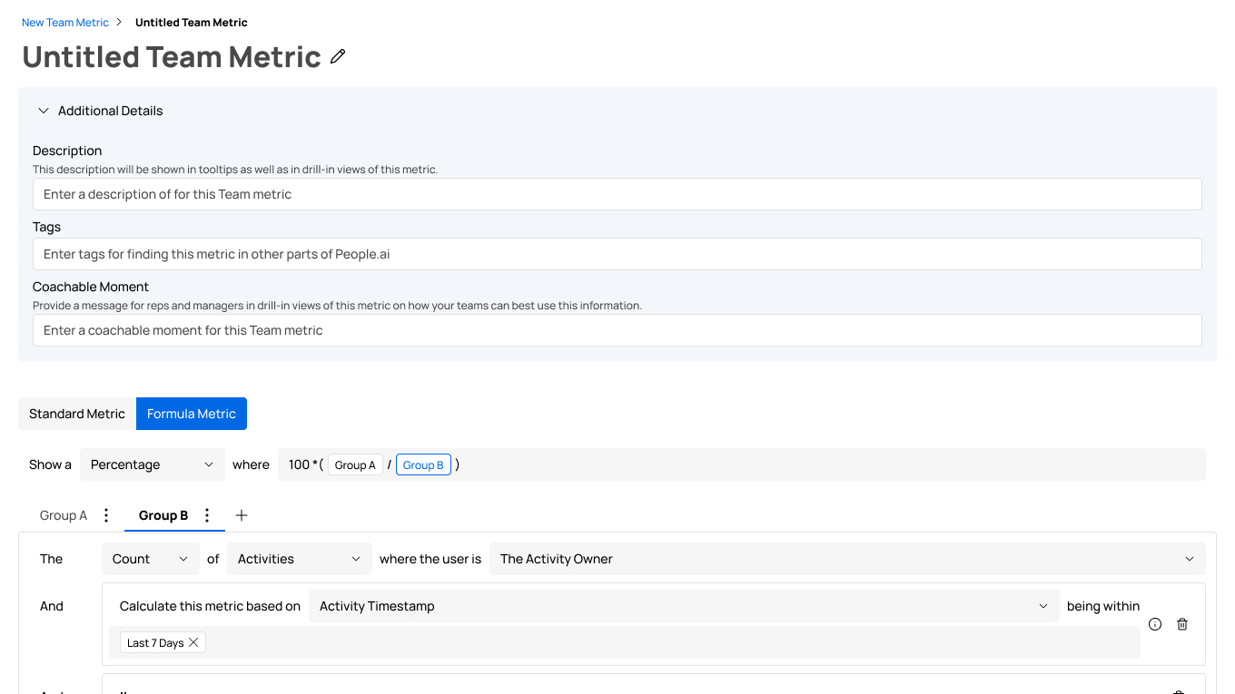This screenshot has height=694, width=1235.
Task: Switch to the Group A tab
Action: click(x=64, y=515)
